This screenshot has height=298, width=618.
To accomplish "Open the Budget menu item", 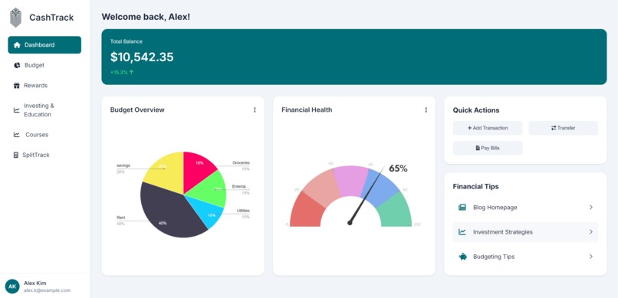I will pyautogui.click(x=44, y=65).
